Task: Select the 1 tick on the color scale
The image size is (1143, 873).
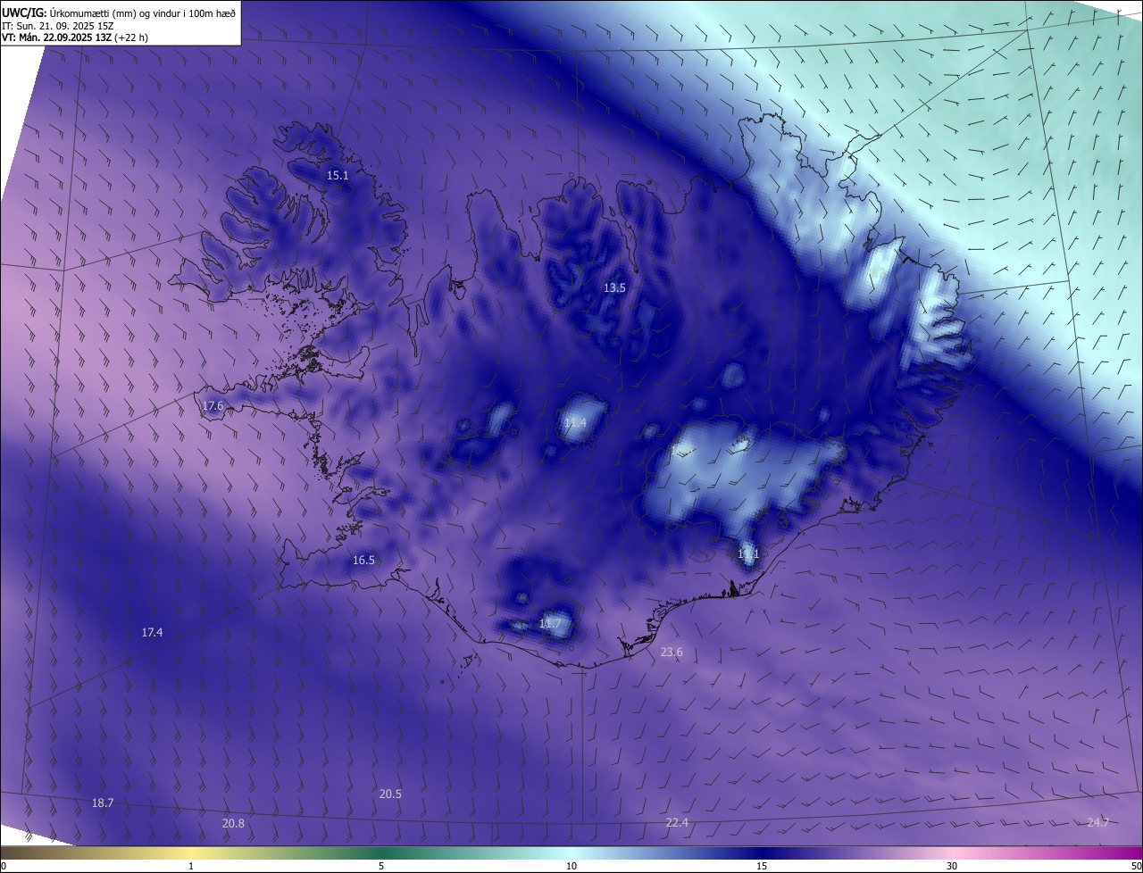Action: pos(191,866)
